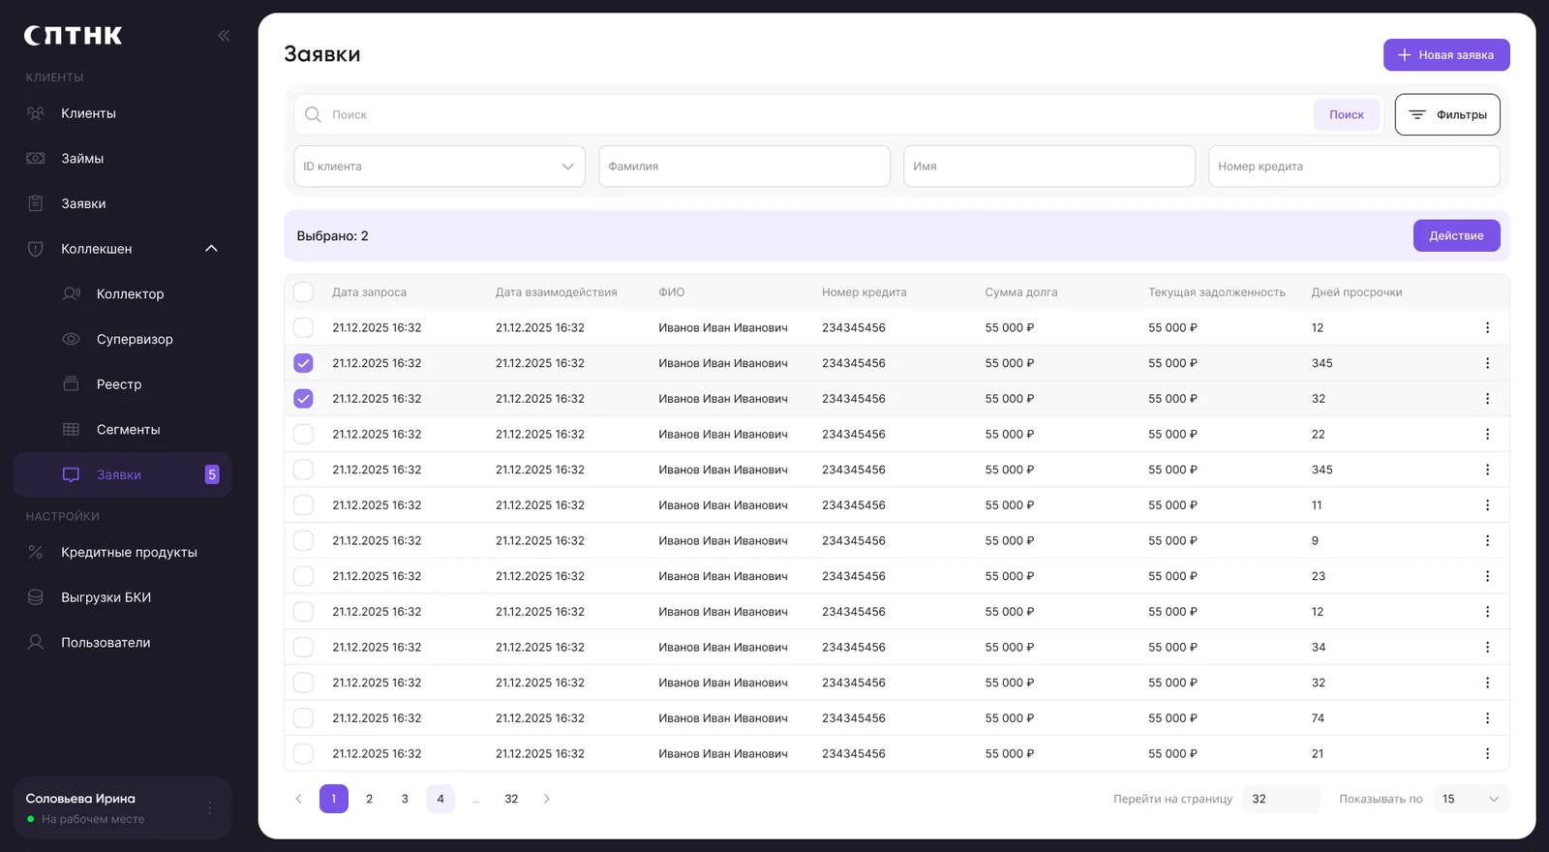Open the row menu for 12 days overdue first row

(1487, 328)
